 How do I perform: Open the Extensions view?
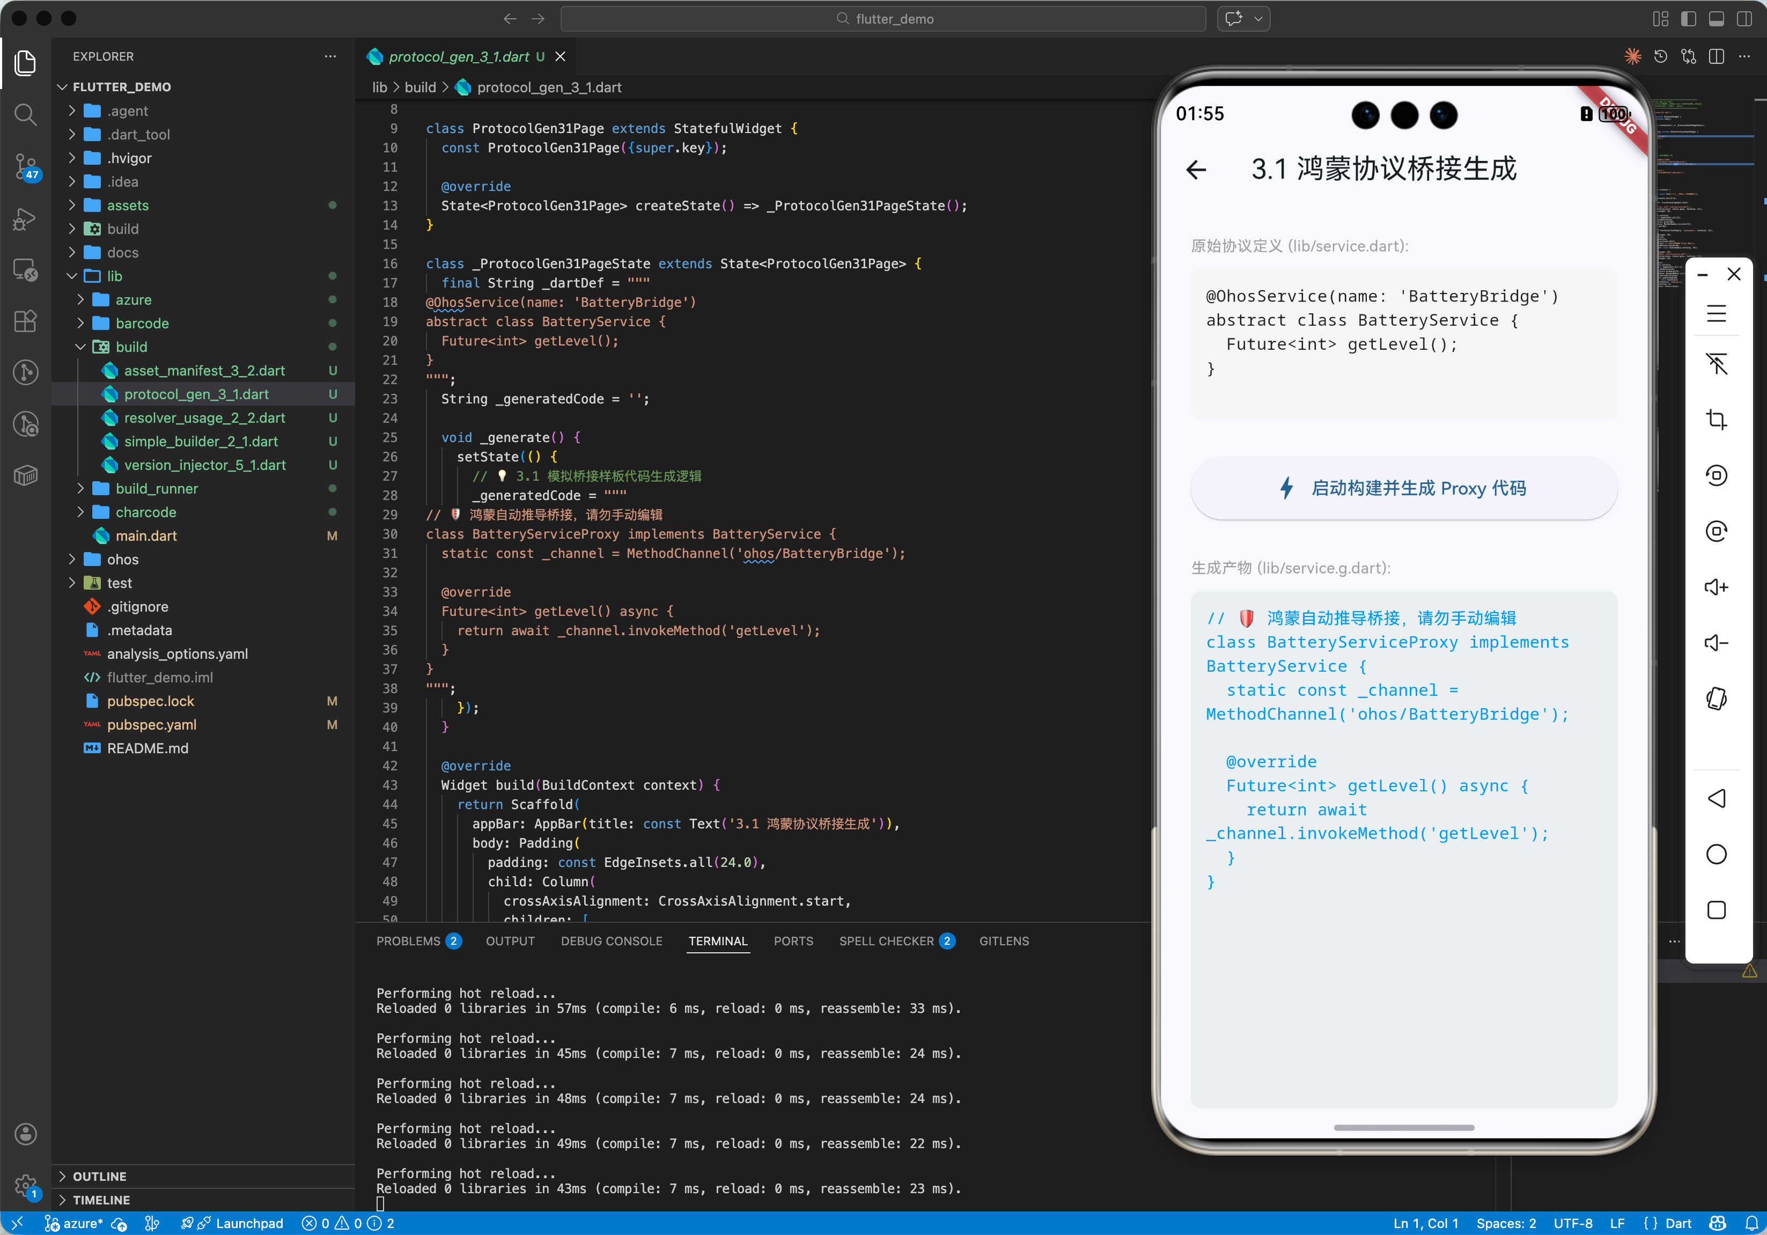pyautogui.click(x=25, y=321)
